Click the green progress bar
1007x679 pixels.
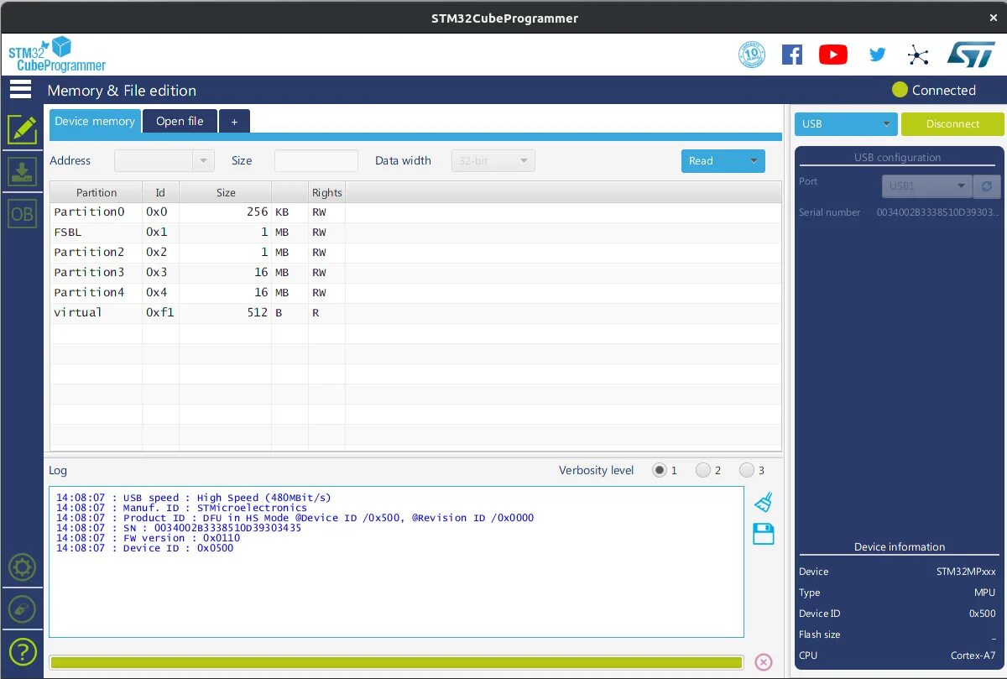click(396, 662)
